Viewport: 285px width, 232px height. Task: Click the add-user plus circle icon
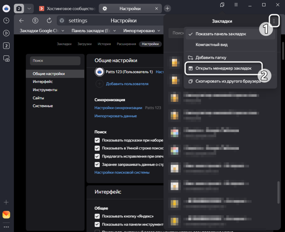(99, 84)
